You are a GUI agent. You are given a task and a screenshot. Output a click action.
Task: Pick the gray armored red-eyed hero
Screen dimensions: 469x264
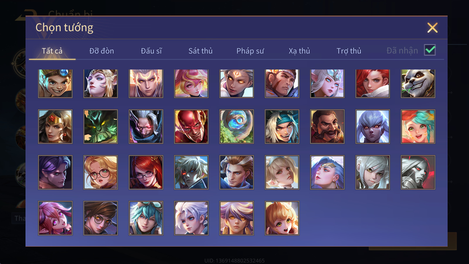click(418, 172)
